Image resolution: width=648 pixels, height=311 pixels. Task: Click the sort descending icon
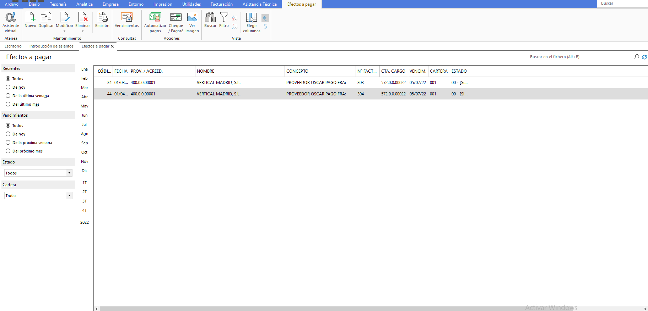point(235,26)
